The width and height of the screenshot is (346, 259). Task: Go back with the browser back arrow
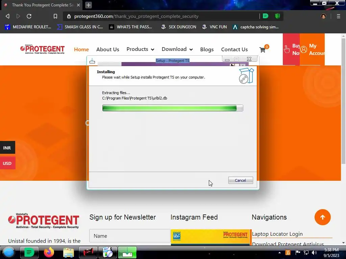(x=7, y=16)
